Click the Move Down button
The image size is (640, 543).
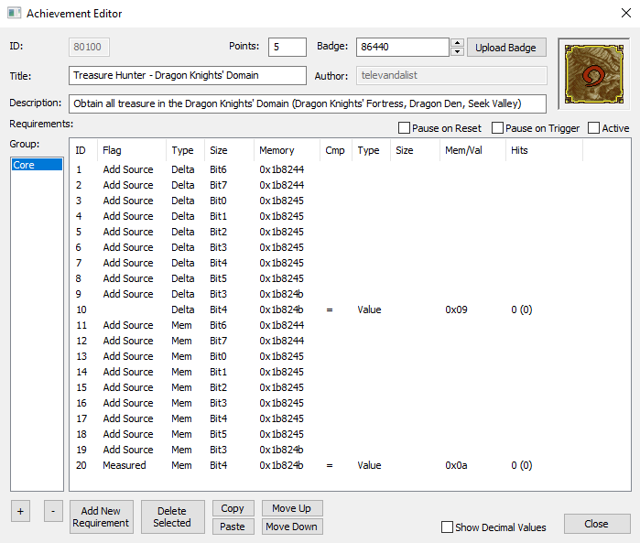[x=292, y=527]
